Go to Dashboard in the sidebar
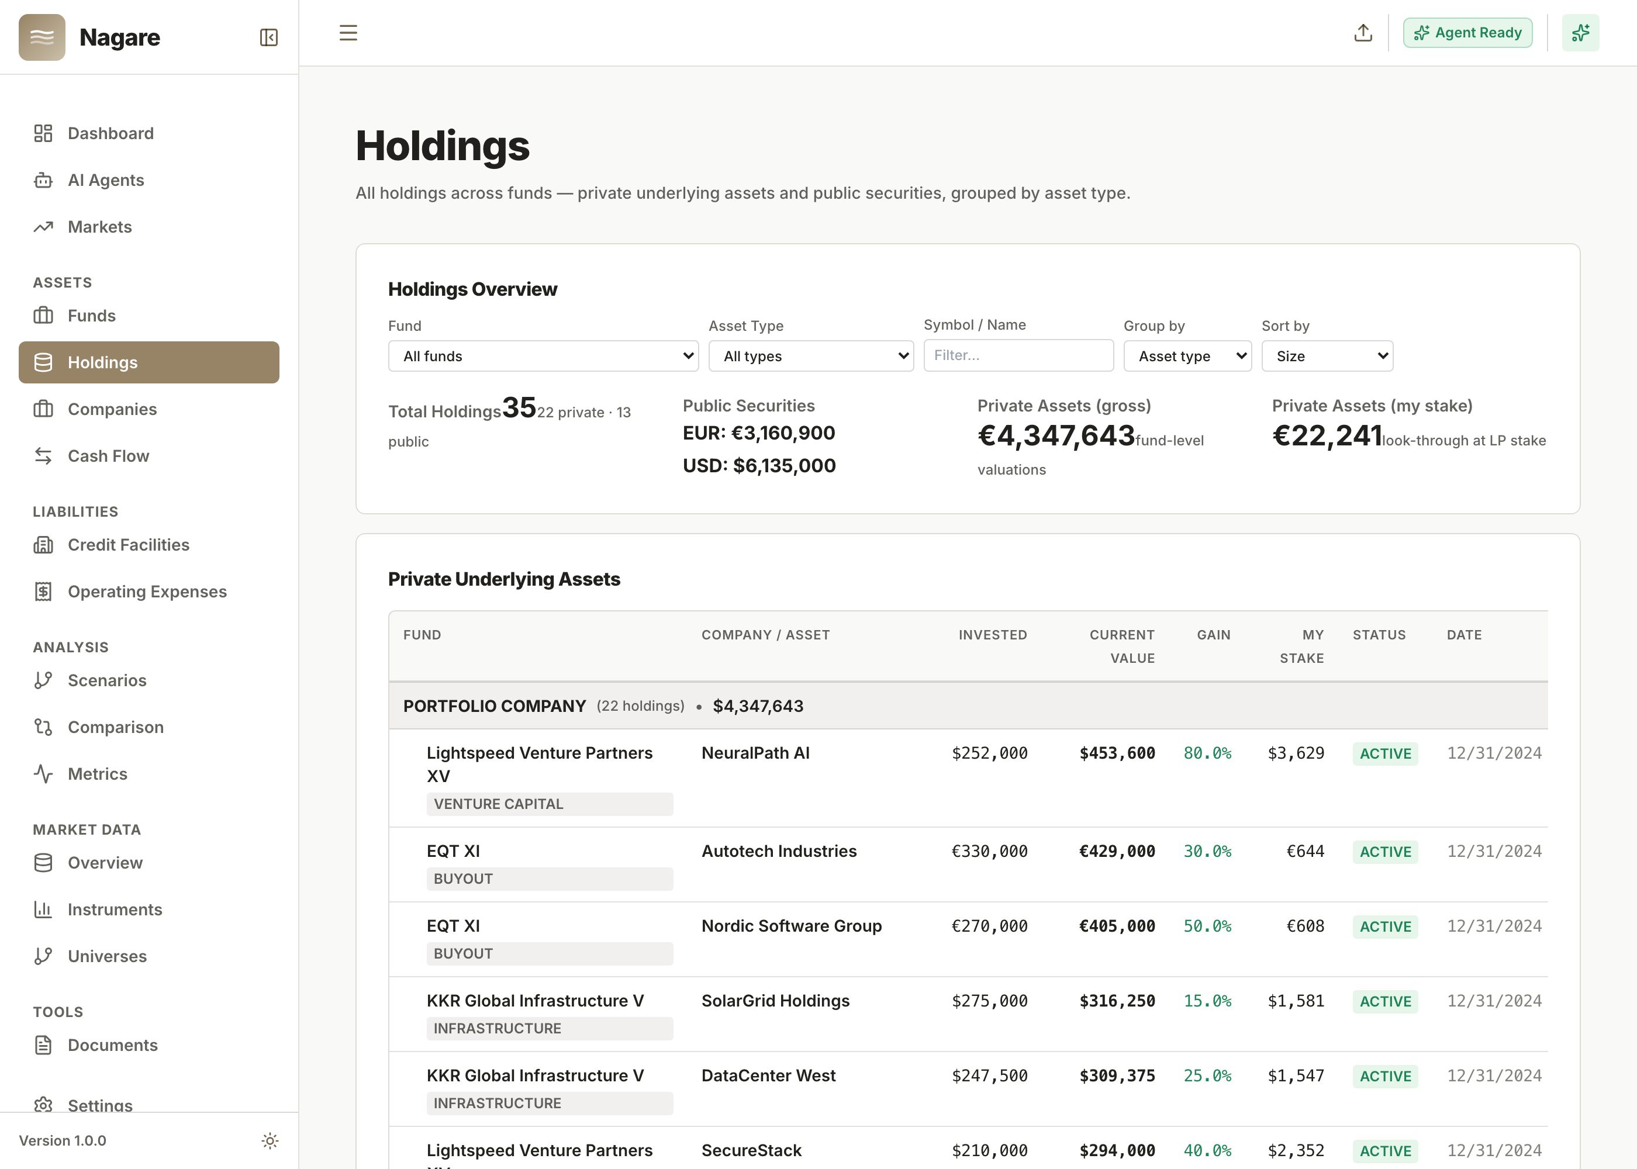 tap(149, 133)
